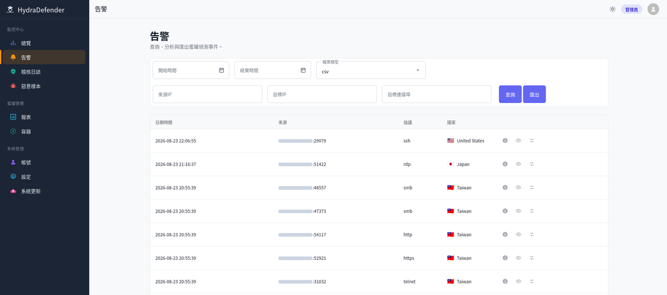The width and height of the screenshot is (667, 295).
Task: Click timestamp 2026-08-23 22:06:55
Action: (x=176, y=141)
